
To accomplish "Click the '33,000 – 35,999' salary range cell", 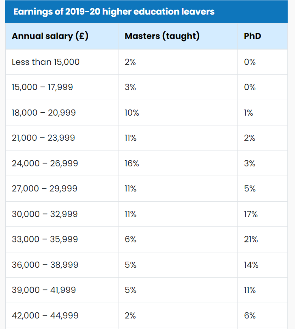I will point(62,239).
